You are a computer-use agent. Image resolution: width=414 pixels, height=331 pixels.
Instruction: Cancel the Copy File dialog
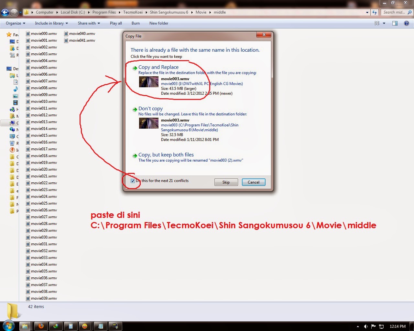(x=254, y=182)
